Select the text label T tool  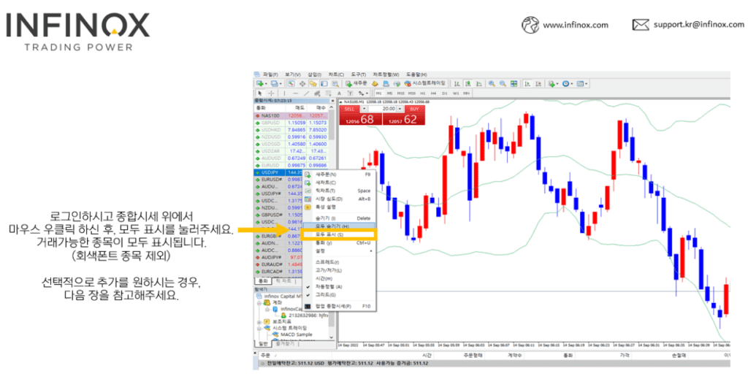(x=350, y=93)
